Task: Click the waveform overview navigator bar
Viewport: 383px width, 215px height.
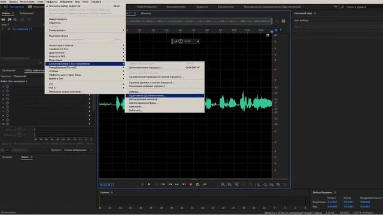Action: point(199,21)
